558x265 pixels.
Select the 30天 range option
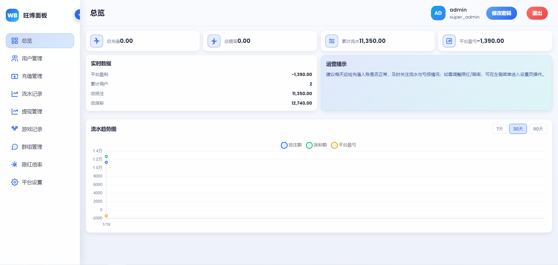click(518, 129)
